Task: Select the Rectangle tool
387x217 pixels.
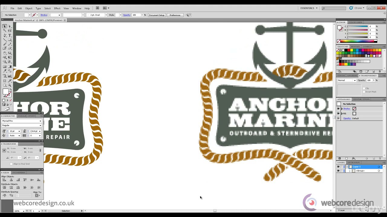Action: coord(10,40)
